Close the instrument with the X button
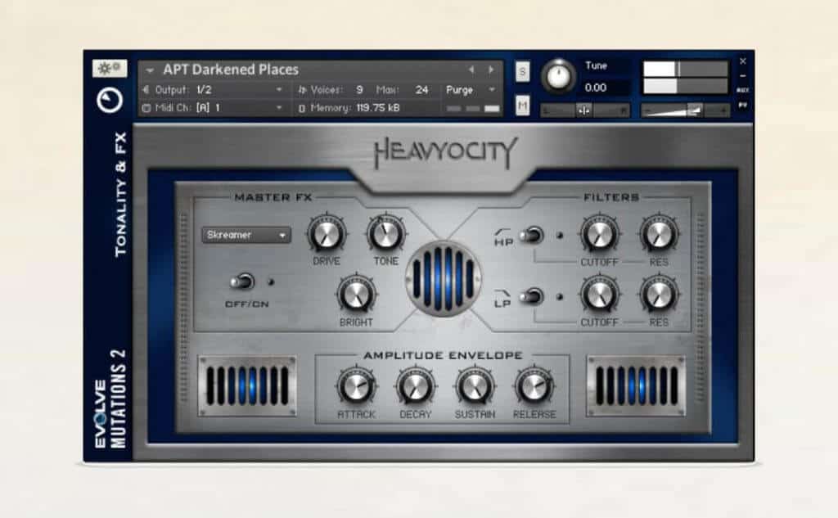 click(743, 61)
